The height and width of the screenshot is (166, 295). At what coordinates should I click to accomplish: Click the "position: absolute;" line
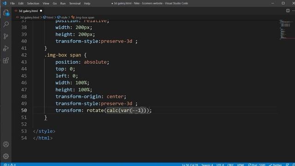[82, 62]
